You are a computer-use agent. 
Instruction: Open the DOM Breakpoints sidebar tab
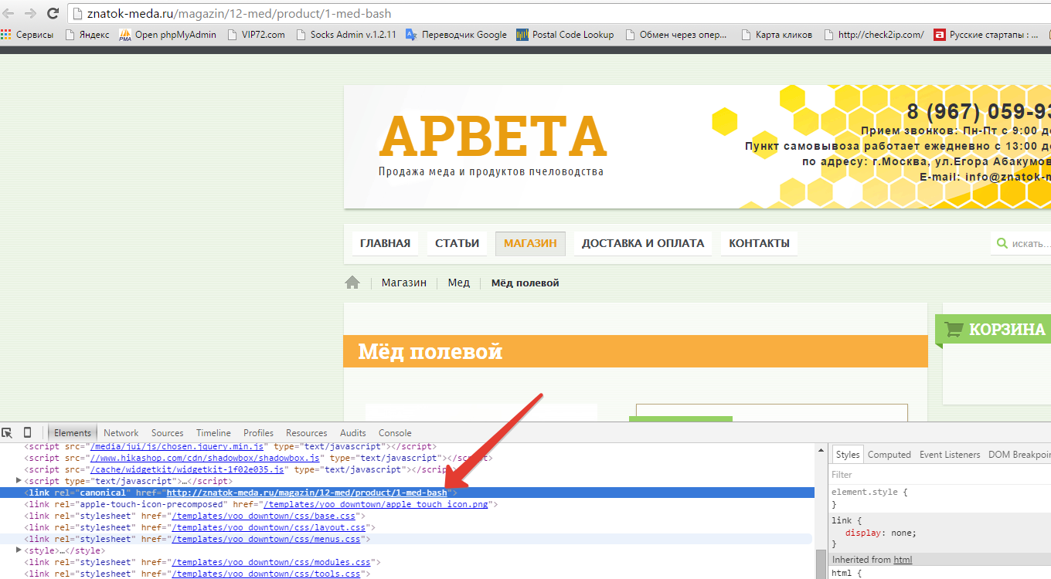[x=1019, y=455]
